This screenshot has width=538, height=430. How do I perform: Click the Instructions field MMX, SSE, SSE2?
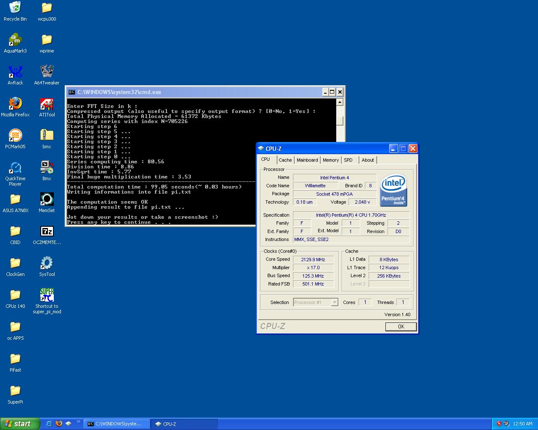tap(351, 239)
